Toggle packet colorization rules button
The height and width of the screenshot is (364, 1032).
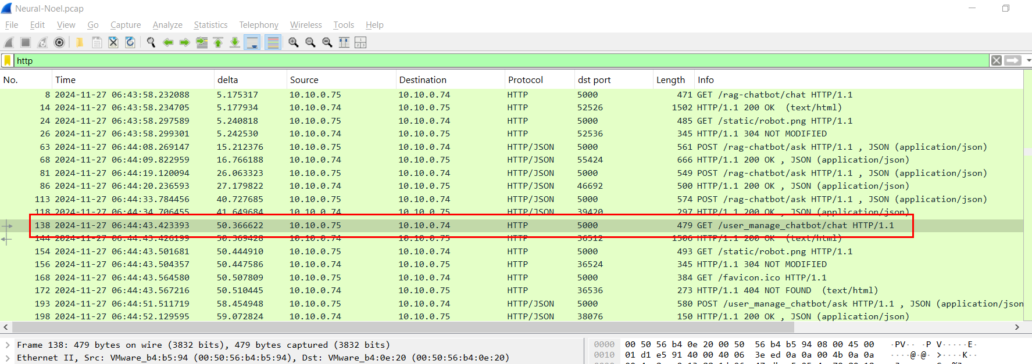coord(273,42)
